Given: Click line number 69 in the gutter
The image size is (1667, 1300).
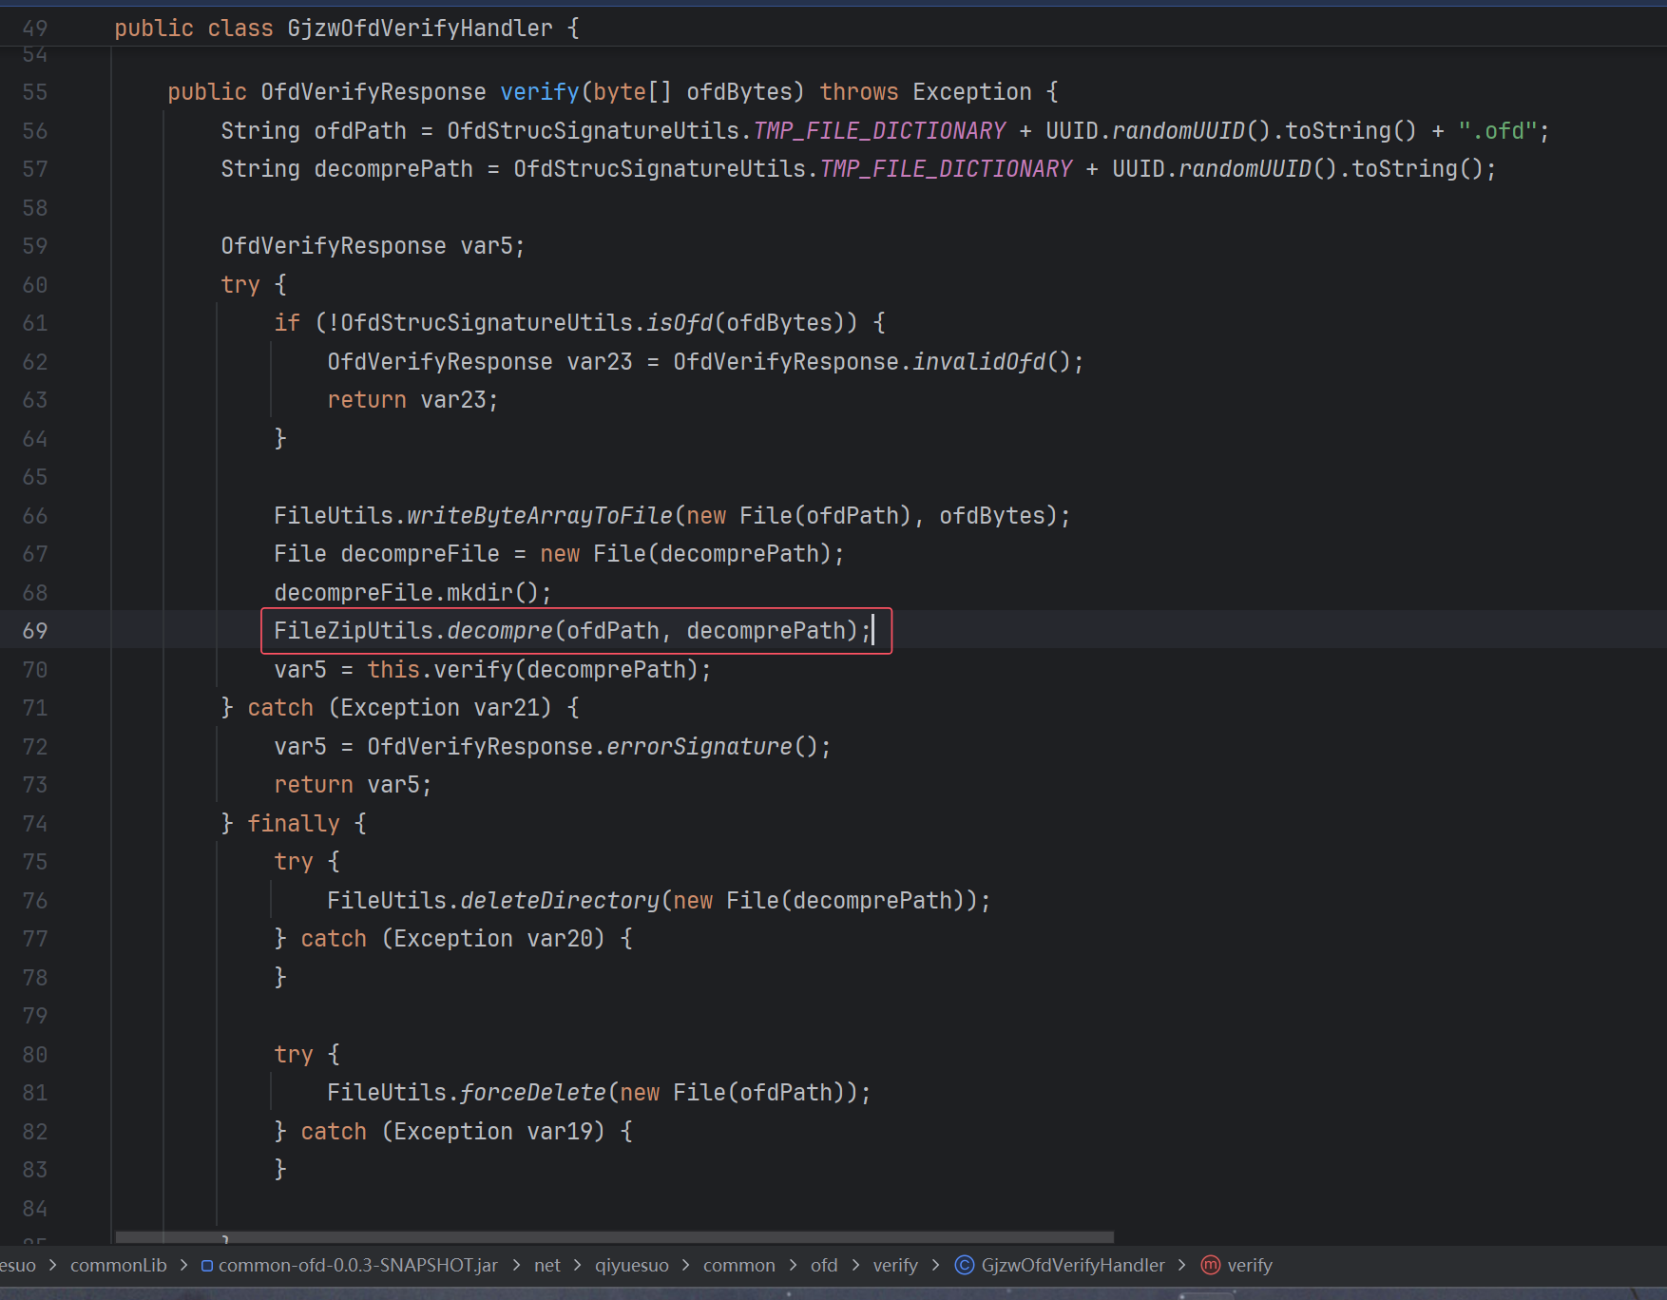Looking at the screenshot, I should pyautogui.click(x=35, y=631).
